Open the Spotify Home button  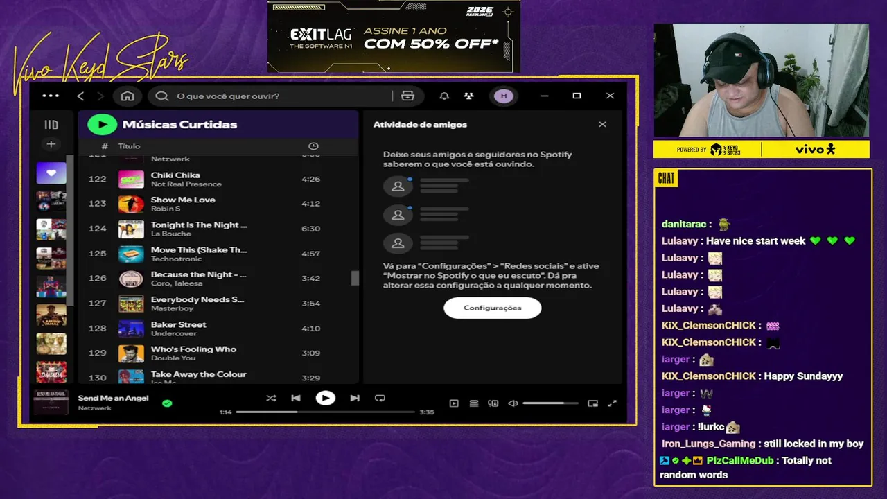(x=128, y=96)
